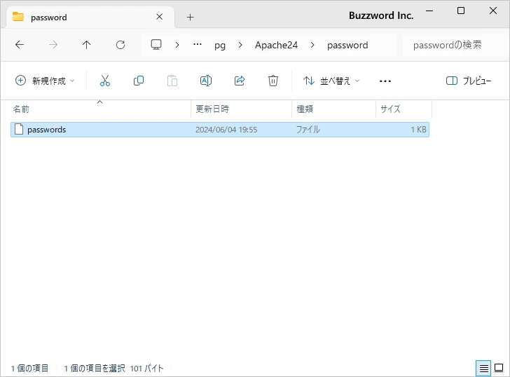The height and width of the screenshot is (377, 510).
Task: Switch to details view in status bar
Action: (483, 367)
